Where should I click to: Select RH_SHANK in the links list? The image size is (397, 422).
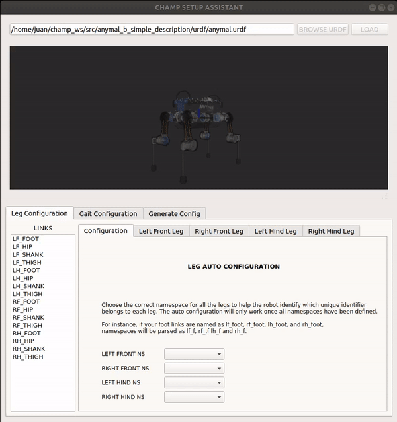29,349
